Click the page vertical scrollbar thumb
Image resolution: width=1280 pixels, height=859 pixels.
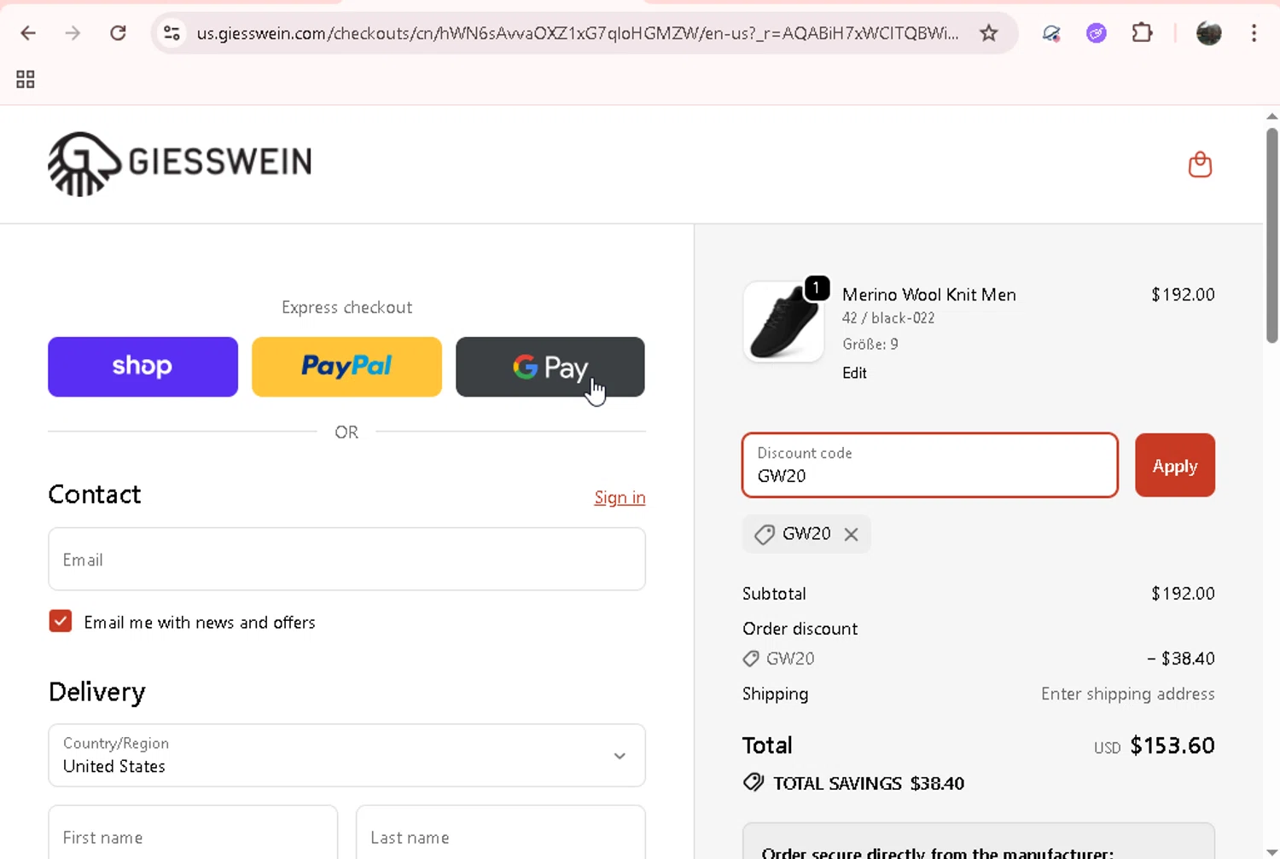tap(1271, 235)
